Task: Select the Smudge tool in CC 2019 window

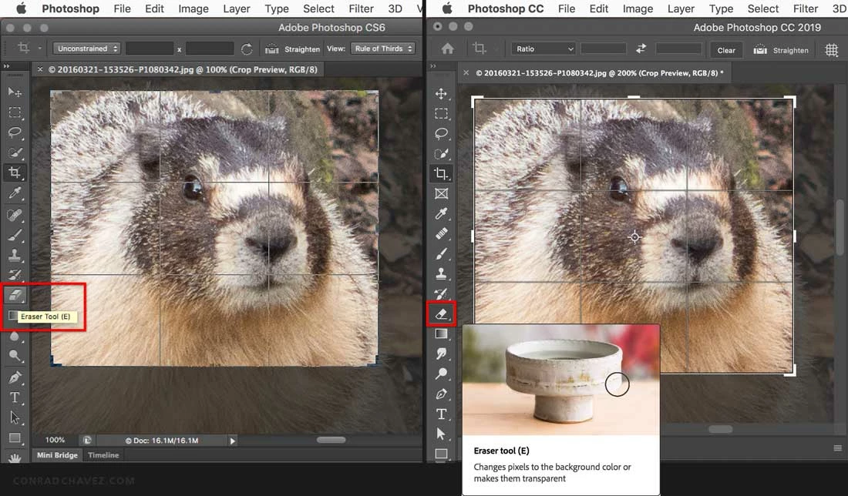Action: point(441,354)
